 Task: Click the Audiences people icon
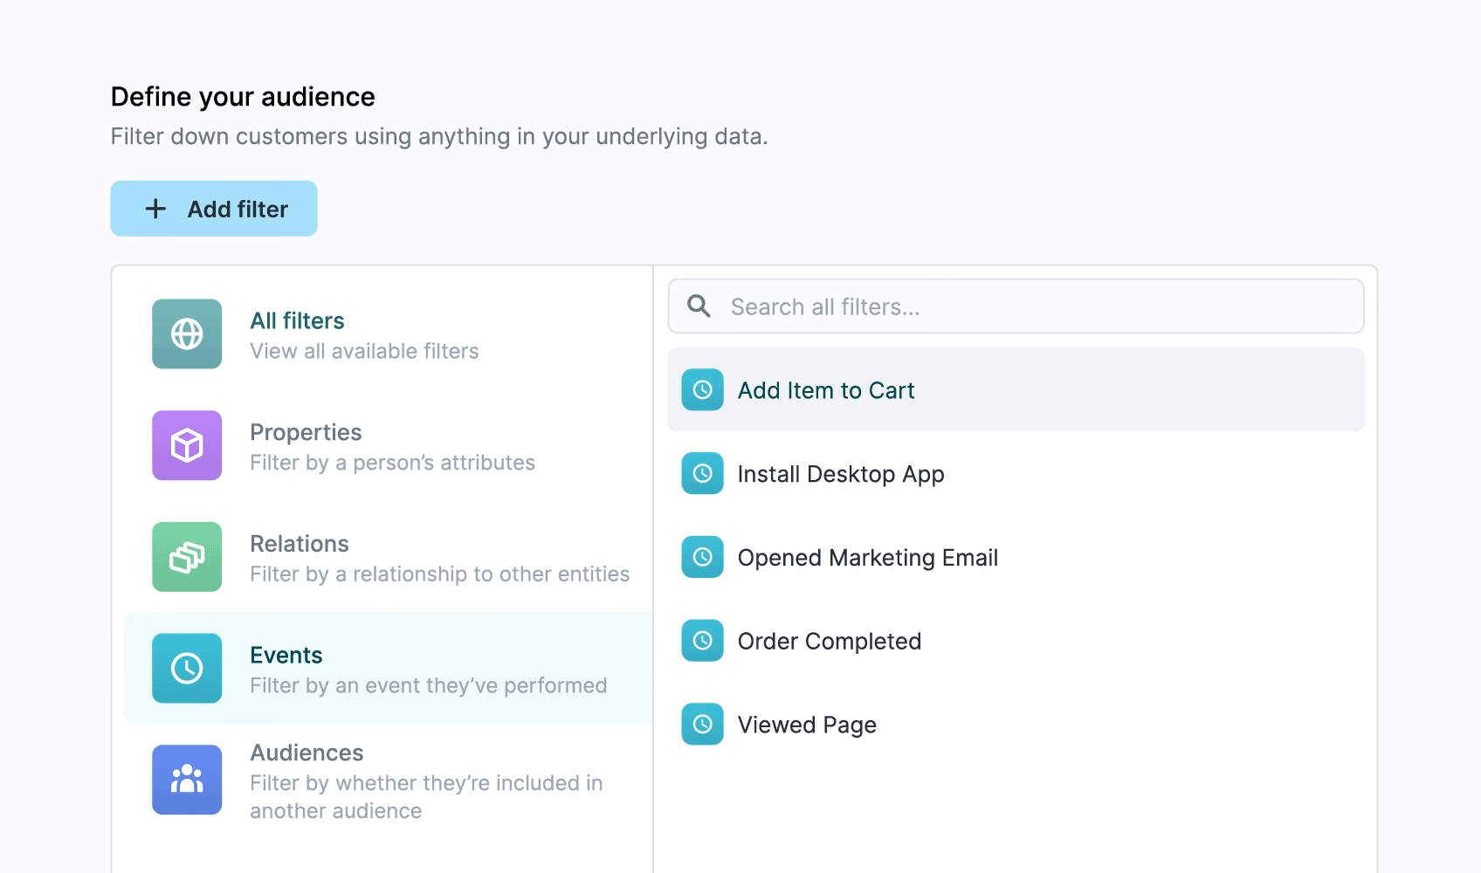pos(187,780)
